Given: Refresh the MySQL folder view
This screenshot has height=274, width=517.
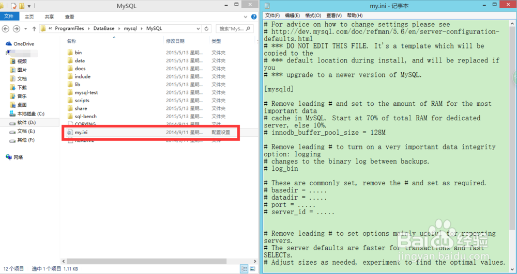Looking at the screenshot, I should 206,28.
